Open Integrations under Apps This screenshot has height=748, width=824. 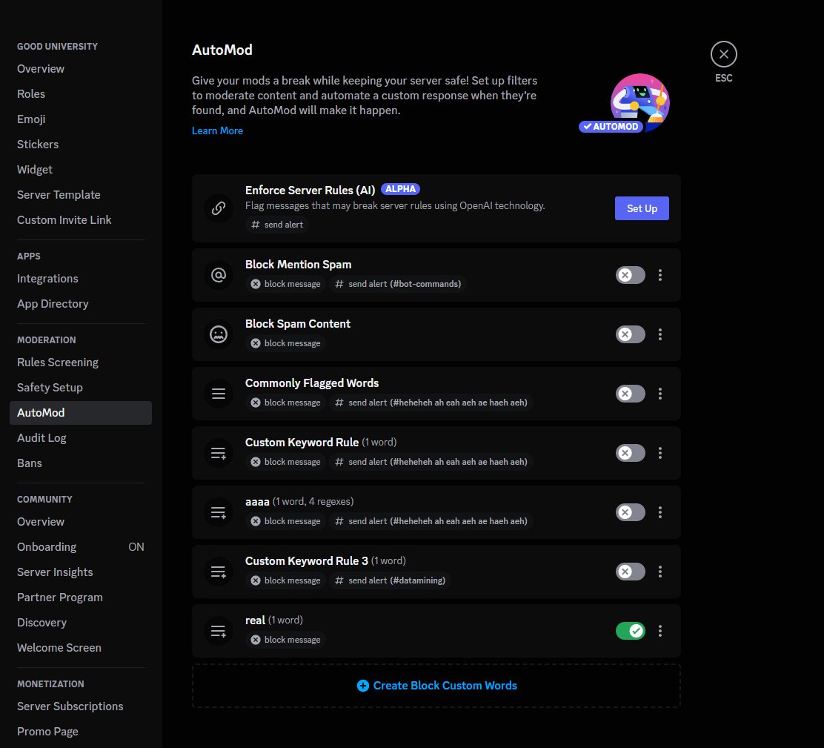coord(81,279)
